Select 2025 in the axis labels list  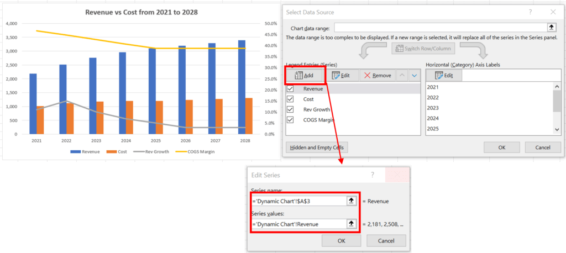(433, 129)
